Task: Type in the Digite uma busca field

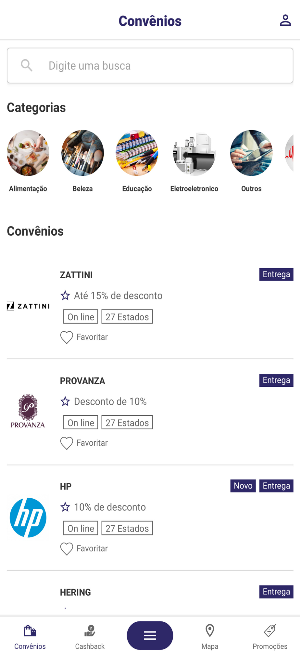Action: pos(162,65)
